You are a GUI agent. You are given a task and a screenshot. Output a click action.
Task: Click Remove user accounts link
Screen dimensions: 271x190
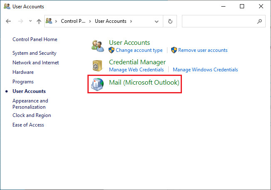[203, 50]
